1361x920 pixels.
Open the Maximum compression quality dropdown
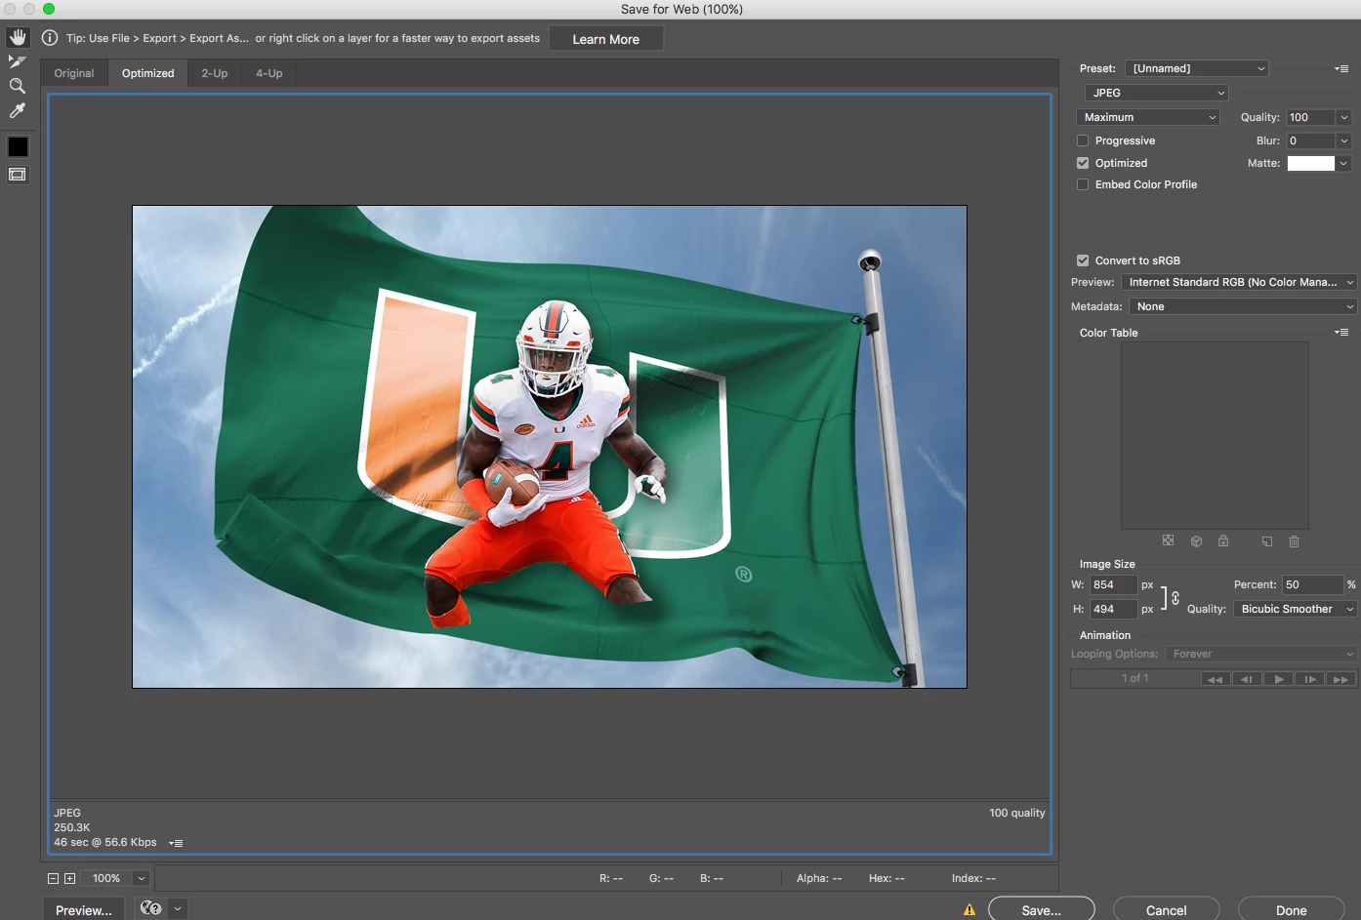[x=1148, y=117]
